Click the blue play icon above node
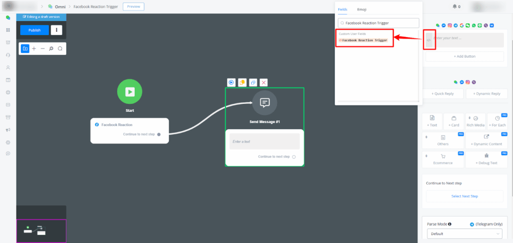This screenshot has width=513, height=243. (231, 82)
